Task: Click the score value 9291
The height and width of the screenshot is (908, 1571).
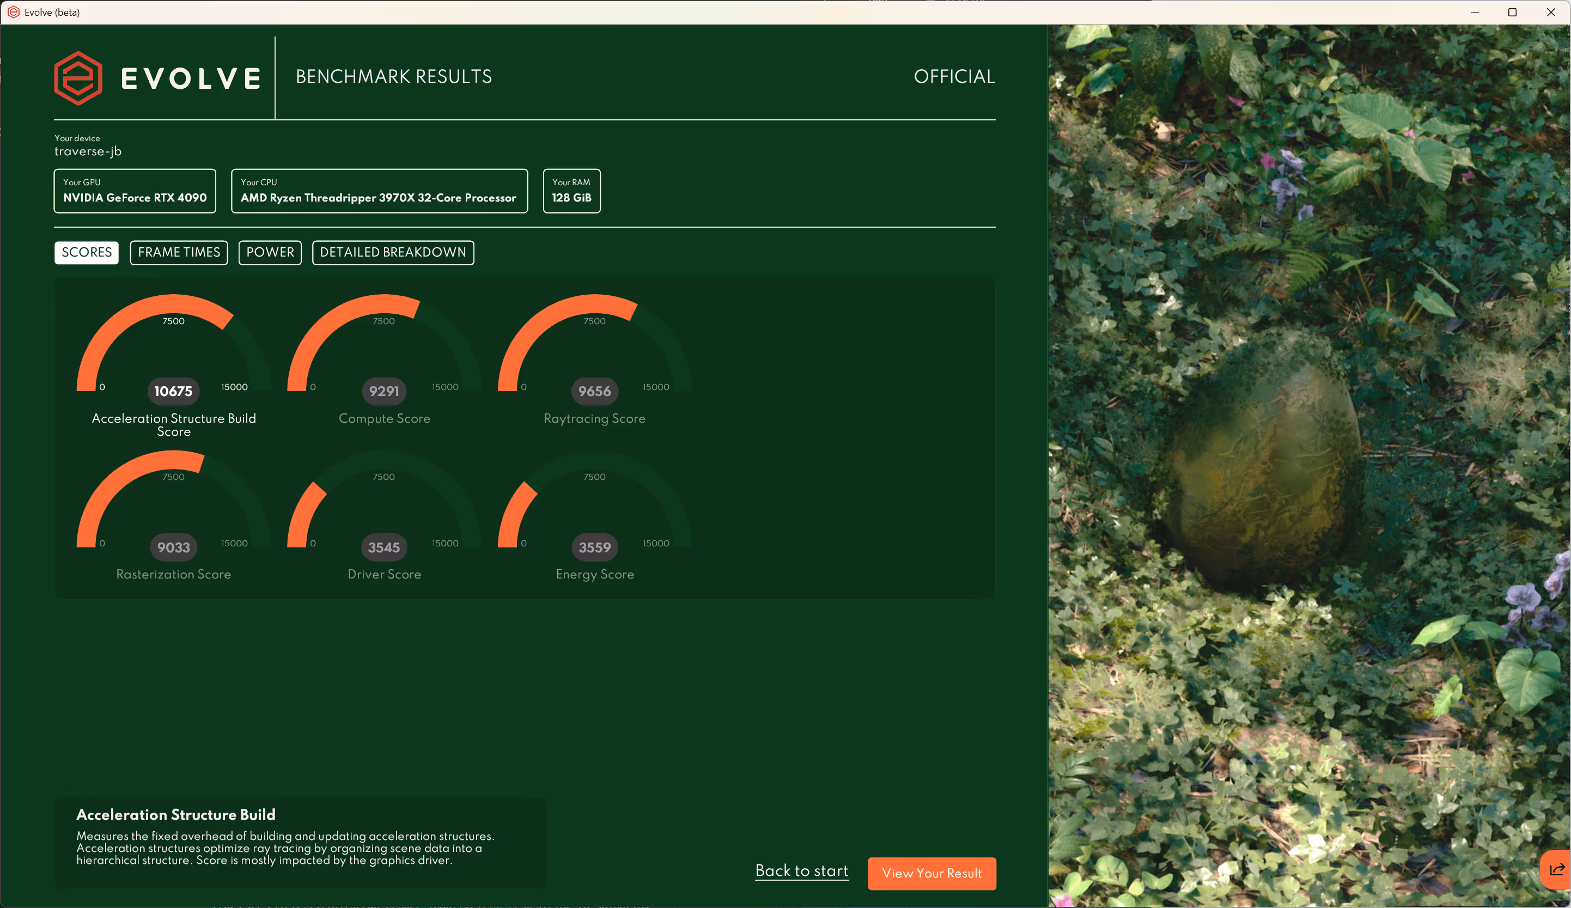Action: point(384,392)
